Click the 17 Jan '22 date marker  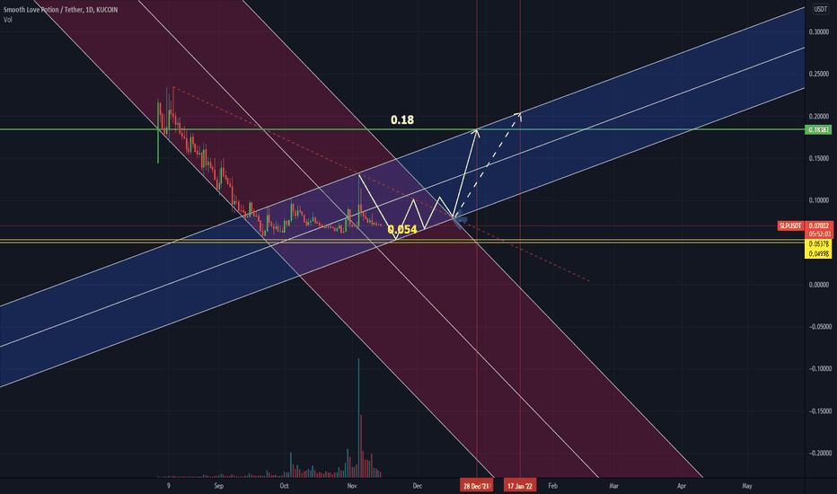coord(520,486)
